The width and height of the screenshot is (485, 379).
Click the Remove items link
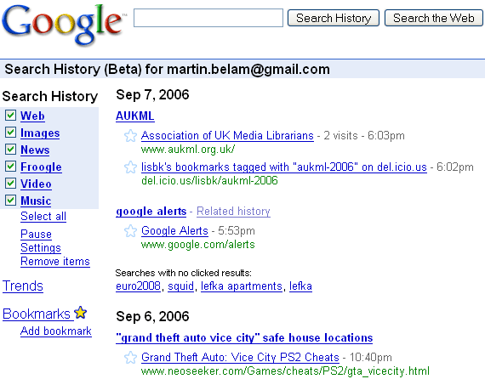click(x=55, y=262)
